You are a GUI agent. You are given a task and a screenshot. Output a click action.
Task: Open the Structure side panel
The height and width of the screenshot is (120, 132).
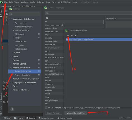pyautogui.click(x=1, y=97)
